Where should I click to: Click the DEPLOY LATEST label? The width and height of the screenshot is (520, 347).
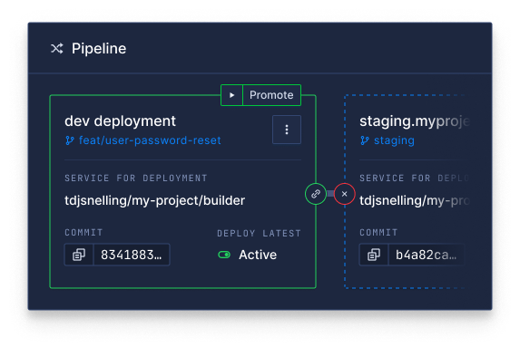click(259, 234)
